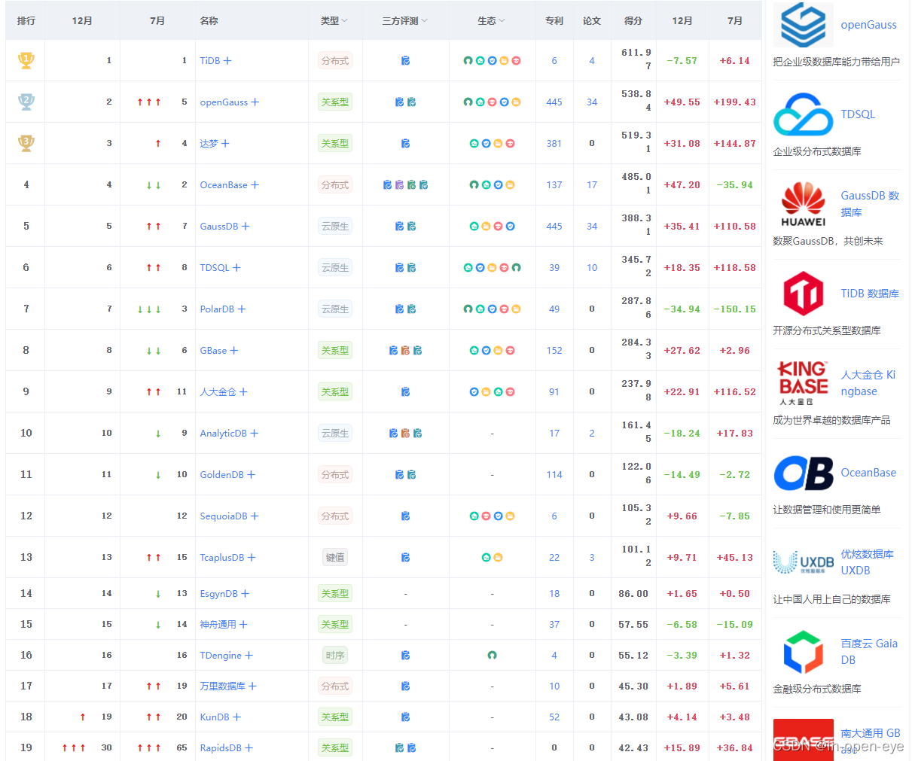Click the plus icon next to KunDB
The image size is (915, 761).
237,717
